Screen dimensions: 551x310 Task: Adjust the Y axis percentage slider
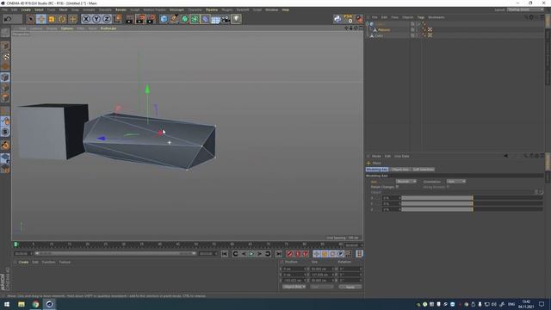click(x=472, y=203)
